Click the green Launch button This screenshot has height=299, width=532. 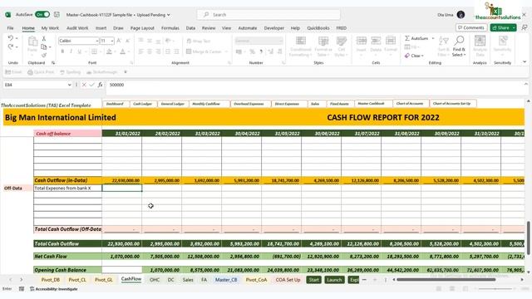pos(334,280)
